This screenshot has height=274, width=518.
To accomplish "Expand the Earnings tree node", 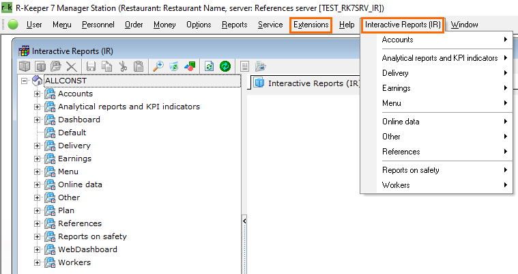I will point(37,159).
